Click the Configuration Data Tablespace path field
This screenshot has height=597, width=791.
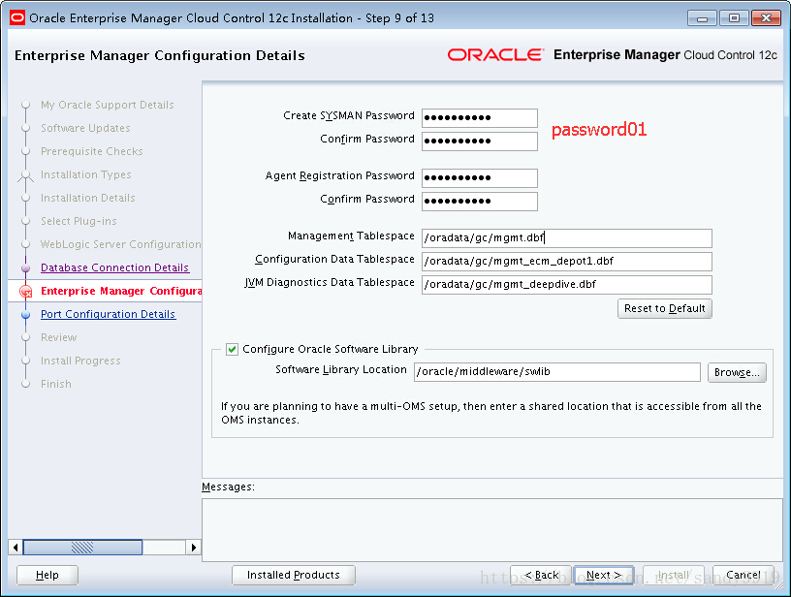point(567,262)
